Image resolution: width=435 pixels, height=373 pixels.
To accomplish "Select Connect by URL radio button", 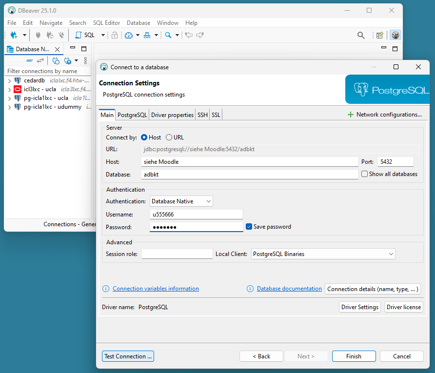I will [169, 137].
